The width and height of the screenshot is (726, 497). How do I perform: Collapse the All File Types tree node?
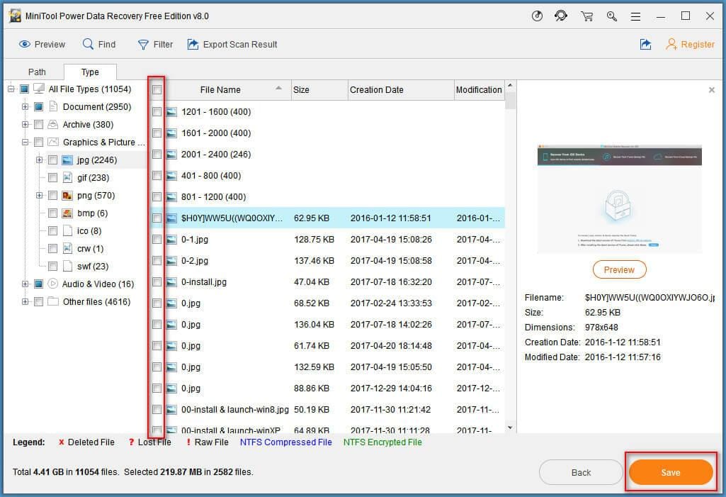point(11,89)
